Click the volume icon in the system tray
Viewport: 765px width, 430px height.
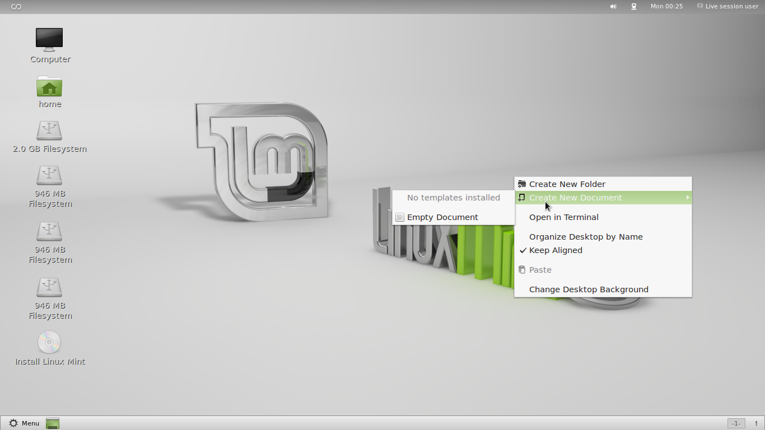click(x=613, y=6)
